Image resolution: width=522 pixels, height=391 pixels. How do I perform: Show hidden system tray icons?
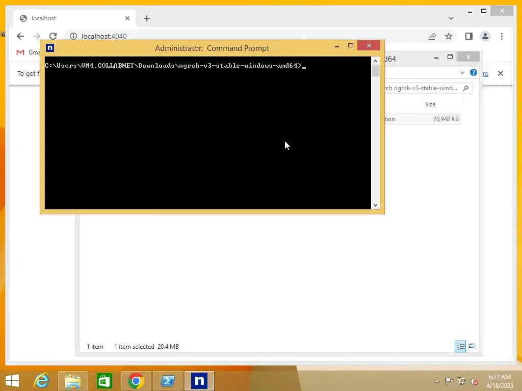(x=437, y=381)
